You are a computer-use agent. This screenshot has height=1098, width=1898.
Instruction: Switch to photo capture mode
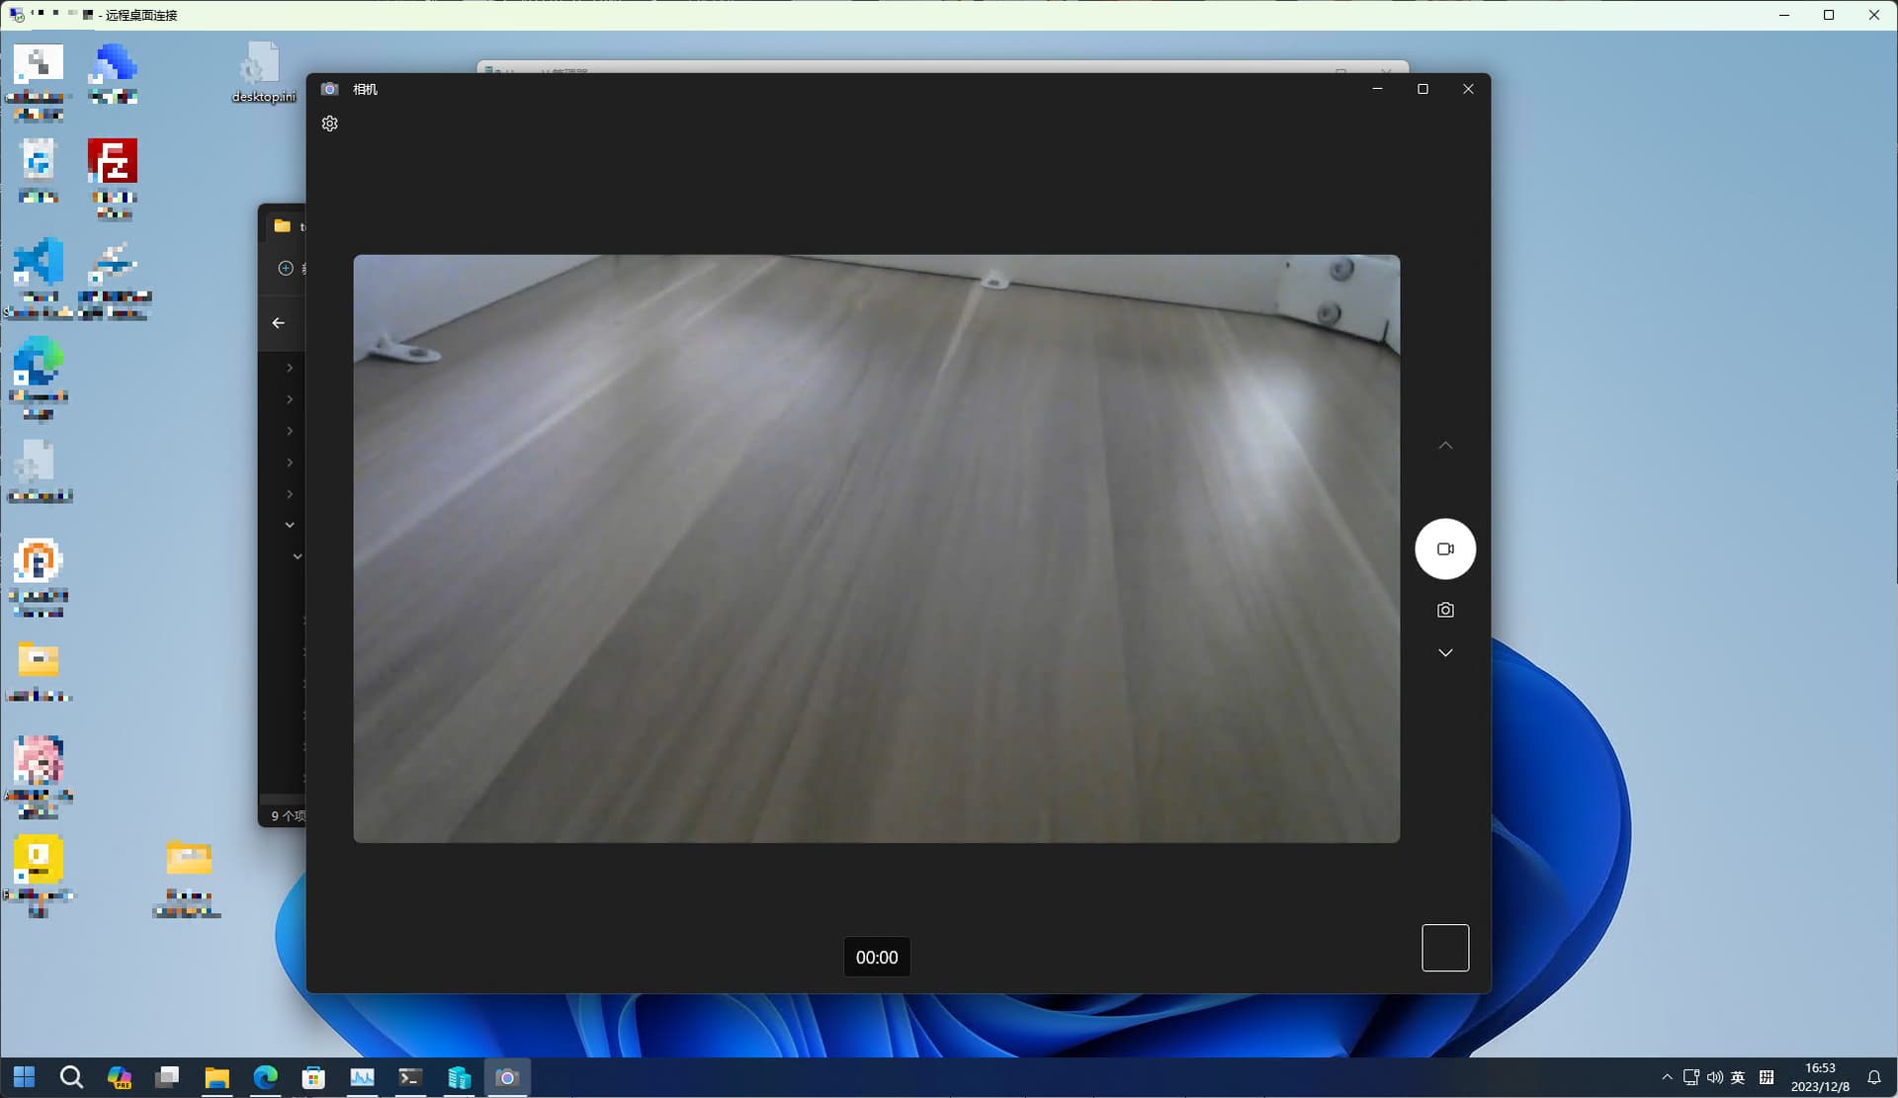pos(1444,610)
